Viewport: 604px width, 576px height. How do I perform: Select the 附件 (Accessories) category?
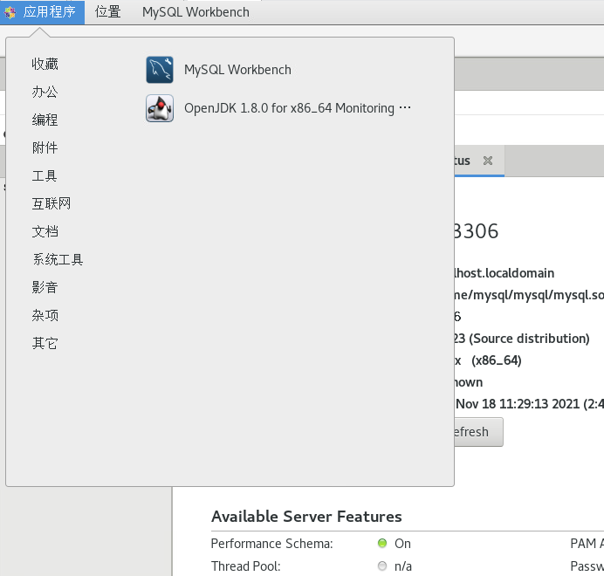click(x=45, y=147)
